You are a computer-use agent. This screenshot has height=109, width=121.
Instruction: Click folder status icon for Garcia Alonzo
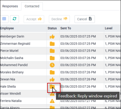click(x=52, y=107)
